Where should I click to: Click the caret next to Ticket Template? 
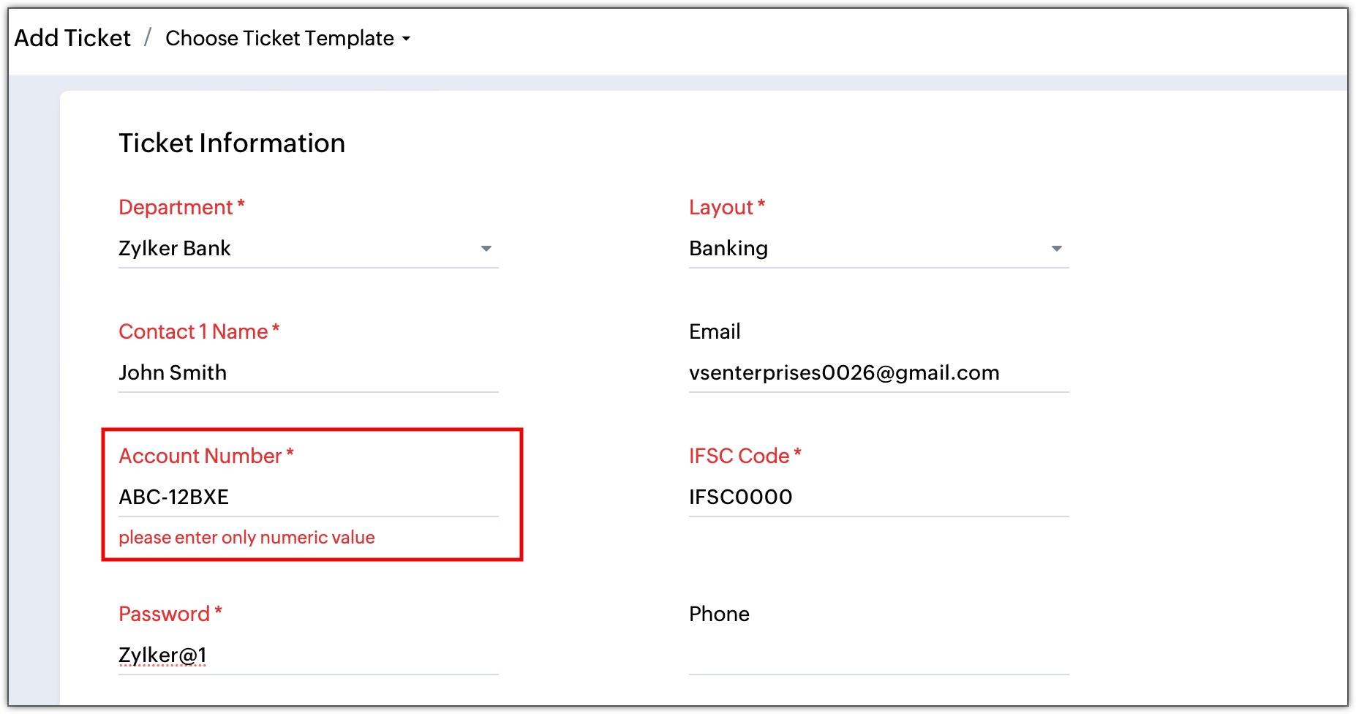[x=407, y=39]
